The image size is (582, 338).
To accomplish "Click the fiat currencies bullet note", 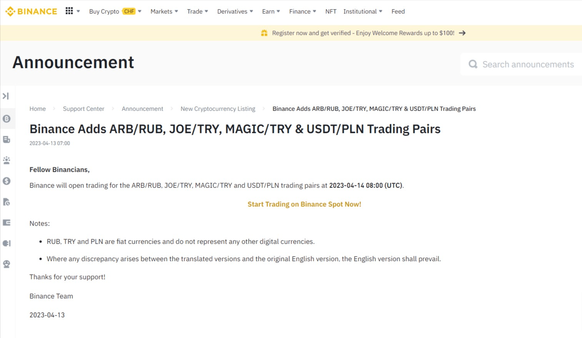I will [x=181, y=241].
